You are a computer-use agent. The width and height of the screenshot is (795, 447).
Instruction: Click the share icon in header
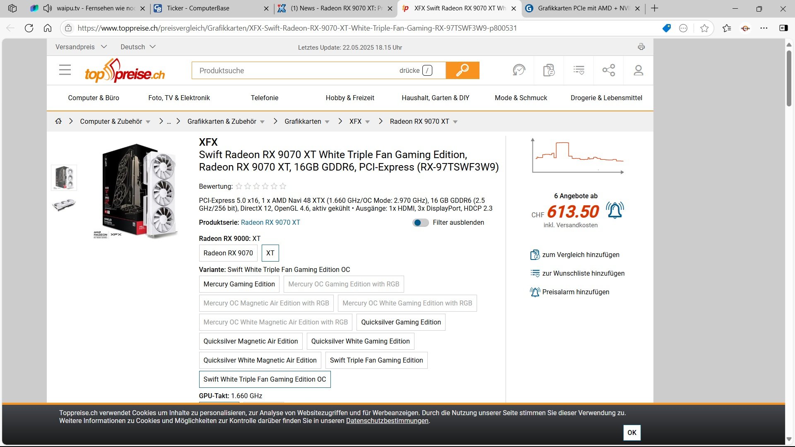coord(608,70)
